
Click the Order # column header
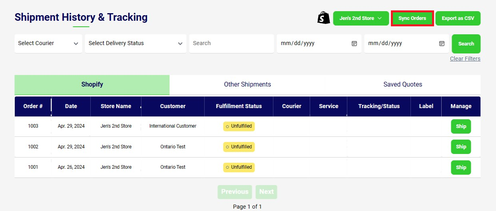[33, 106]
